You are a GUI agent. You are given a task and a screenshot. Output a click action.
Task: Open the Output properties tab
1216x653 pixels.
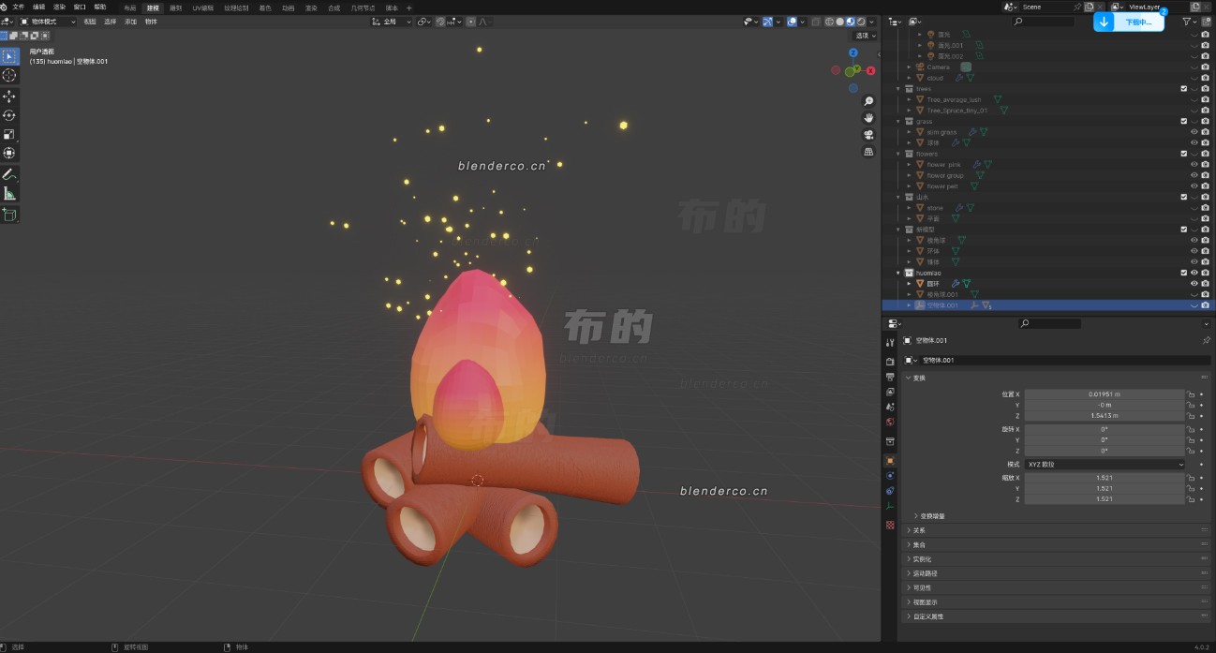(x=890, y=377)
